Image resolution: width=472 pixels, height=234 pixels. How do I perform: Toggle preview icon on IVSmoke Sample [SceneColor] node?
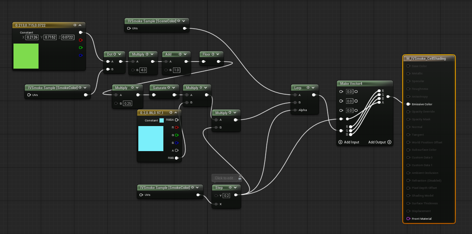pos(178,21)
